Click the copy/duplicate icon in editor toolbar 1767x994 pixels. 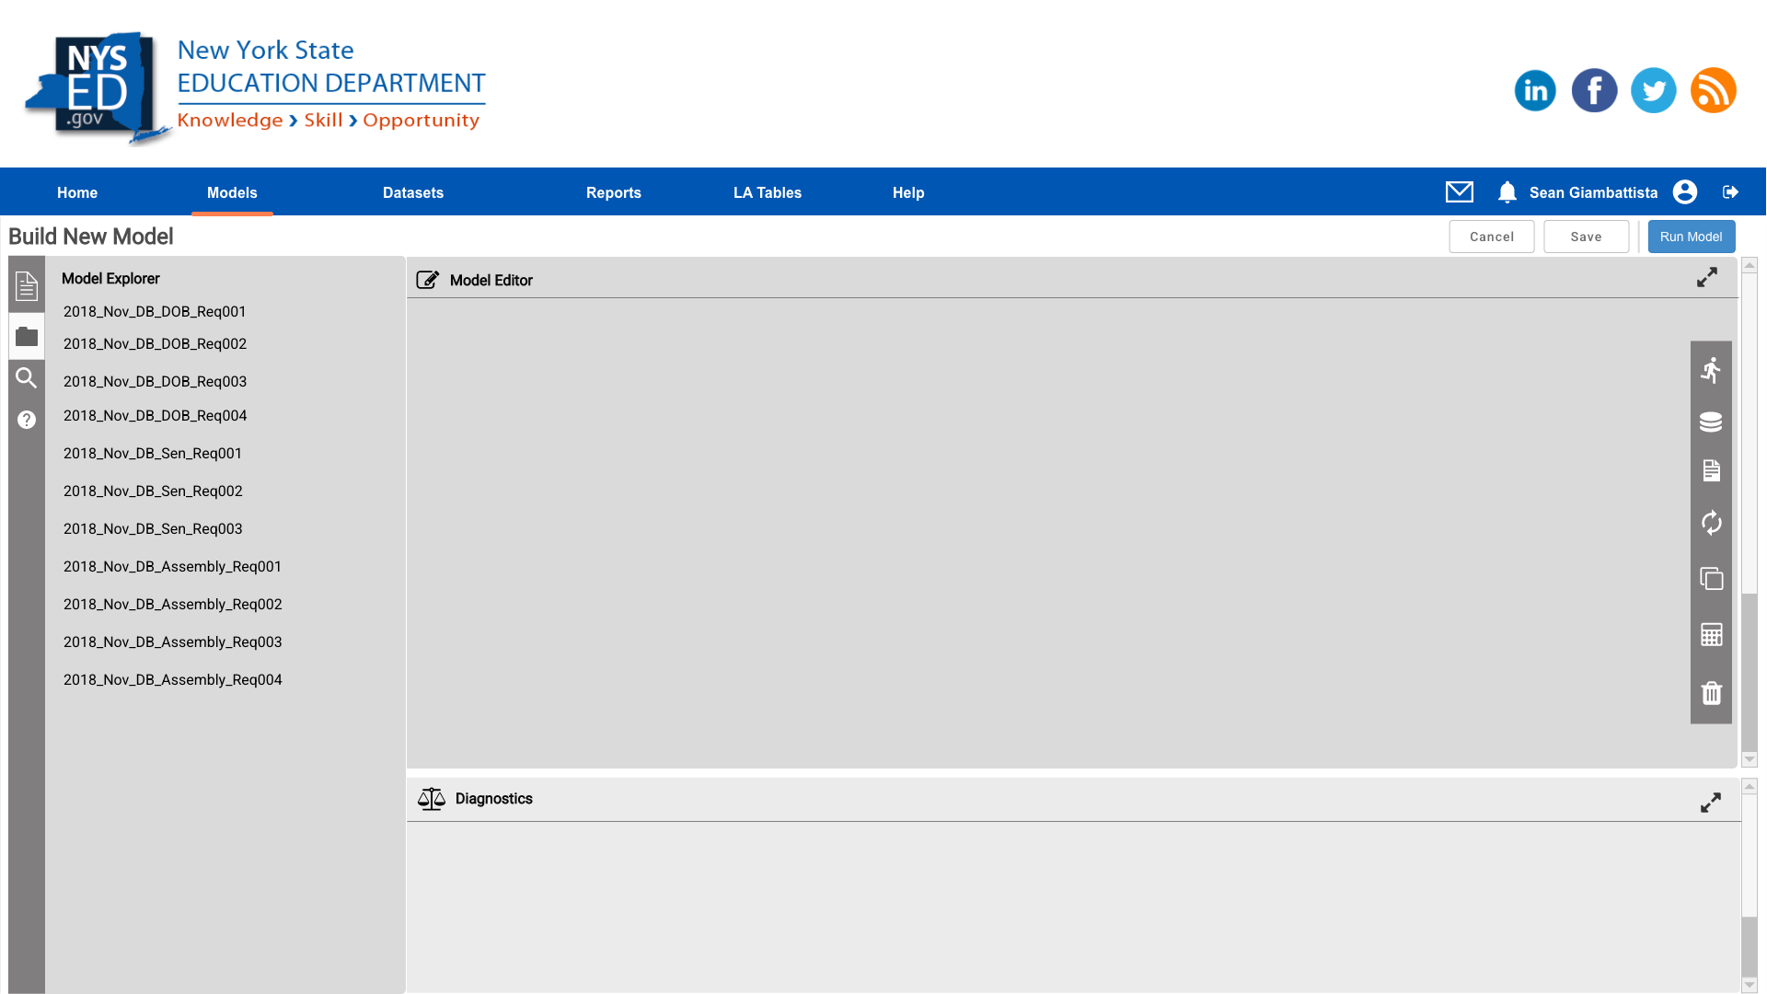click(1711, 579)
